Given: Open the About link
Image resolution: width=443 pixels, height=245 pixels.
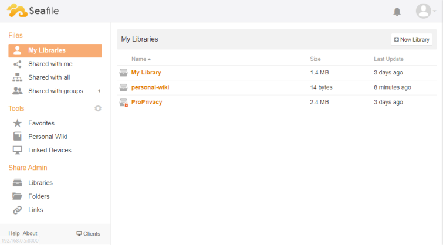Looking at the screenshot, I should (30, 233).
